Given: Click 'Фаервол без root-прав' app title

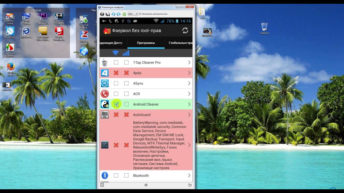Looking at the screenshot, I should pyautogui.click(x=137, y=31).
